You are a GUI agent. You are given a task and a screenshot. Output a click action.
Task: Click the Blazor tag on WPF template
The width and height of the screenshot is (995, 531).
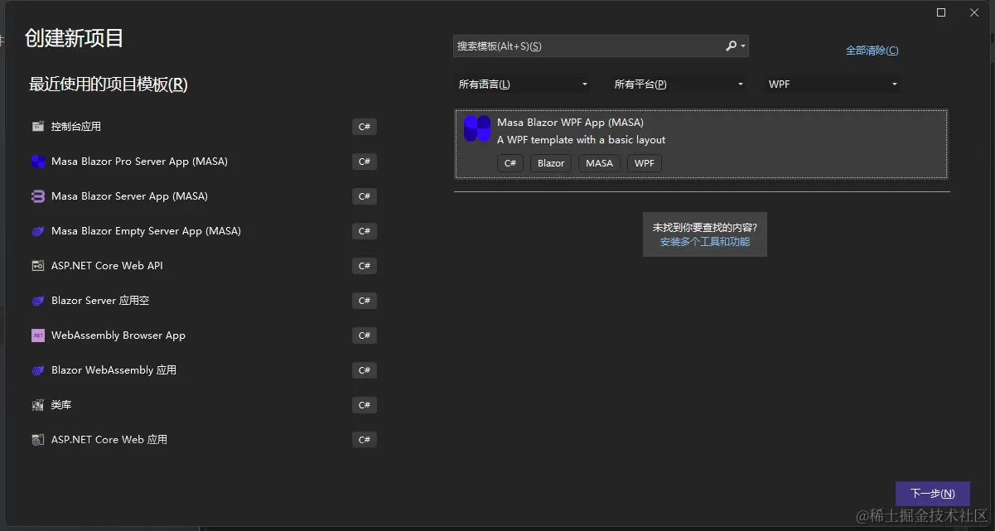(551, 163)
